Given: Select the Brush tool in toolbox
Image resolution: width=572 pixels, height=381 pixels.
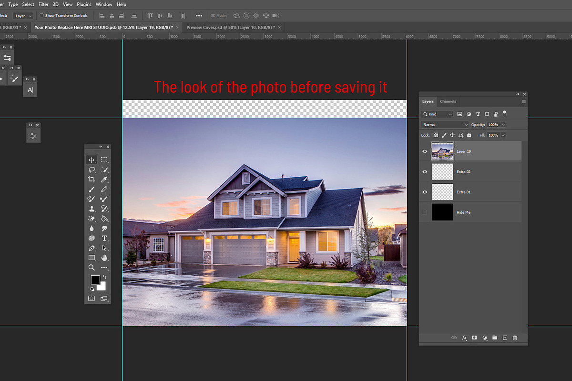Looking at the screenshot, I should tap(92, 190).
